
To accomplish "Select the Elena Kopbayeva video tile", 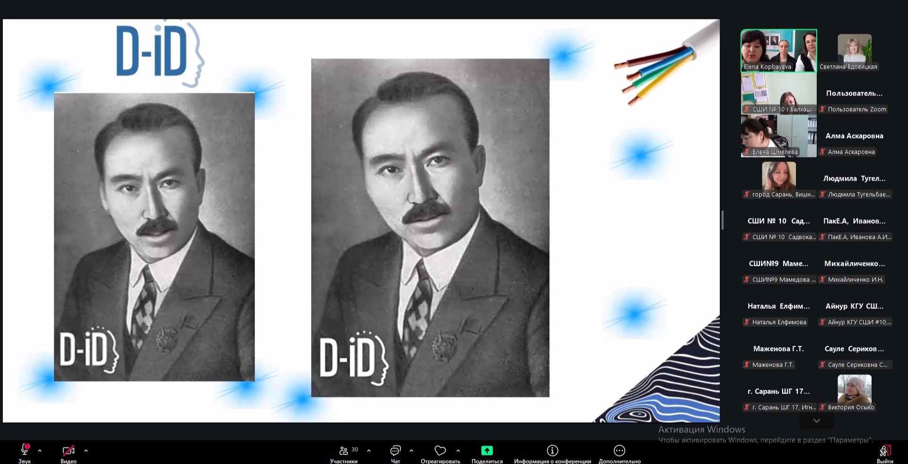I will [x=778, y=51].
